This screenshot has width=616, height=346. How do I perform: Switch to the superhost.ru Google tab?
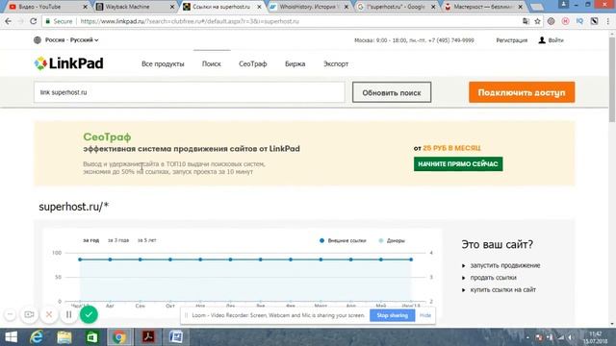coord(395,7)
